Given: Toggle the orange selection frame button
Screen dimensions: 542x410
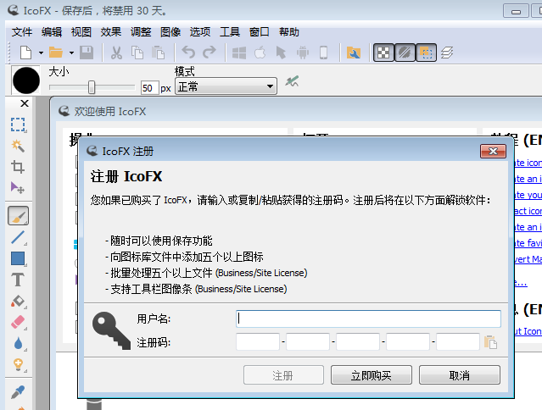Looking at the screenshot, I should tap(426, 53).
